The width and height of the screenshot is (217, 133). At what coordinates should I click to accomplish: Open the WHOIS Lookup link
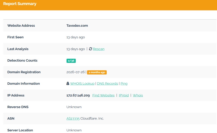(82, 84)
